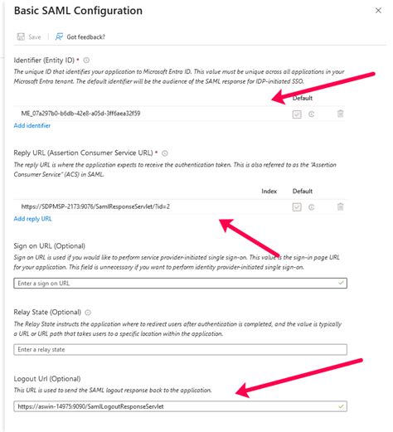The width and height of the screenshot is (393, 432).
Task: Toggle Default checkbox for the SamlResponseServlet reply URL
Action: [x=297, y=207]
